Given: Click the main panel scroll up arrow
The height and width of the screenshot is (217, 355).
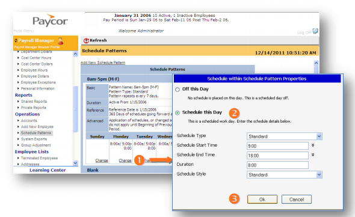Looking at the screenshot, I should (316, 63).
